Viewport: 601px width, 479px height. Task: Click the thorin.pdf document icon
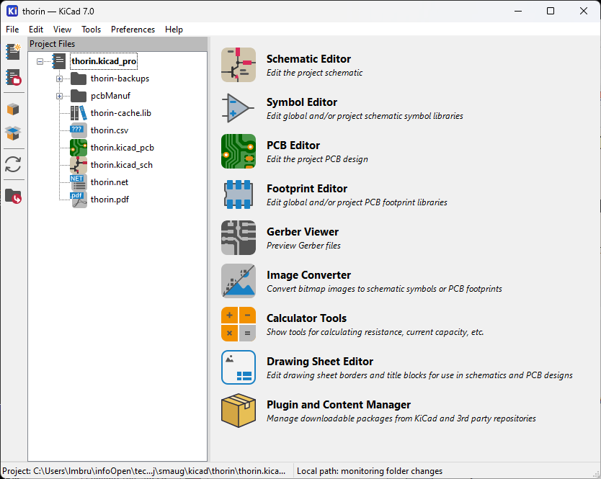(x=79, y=200)
